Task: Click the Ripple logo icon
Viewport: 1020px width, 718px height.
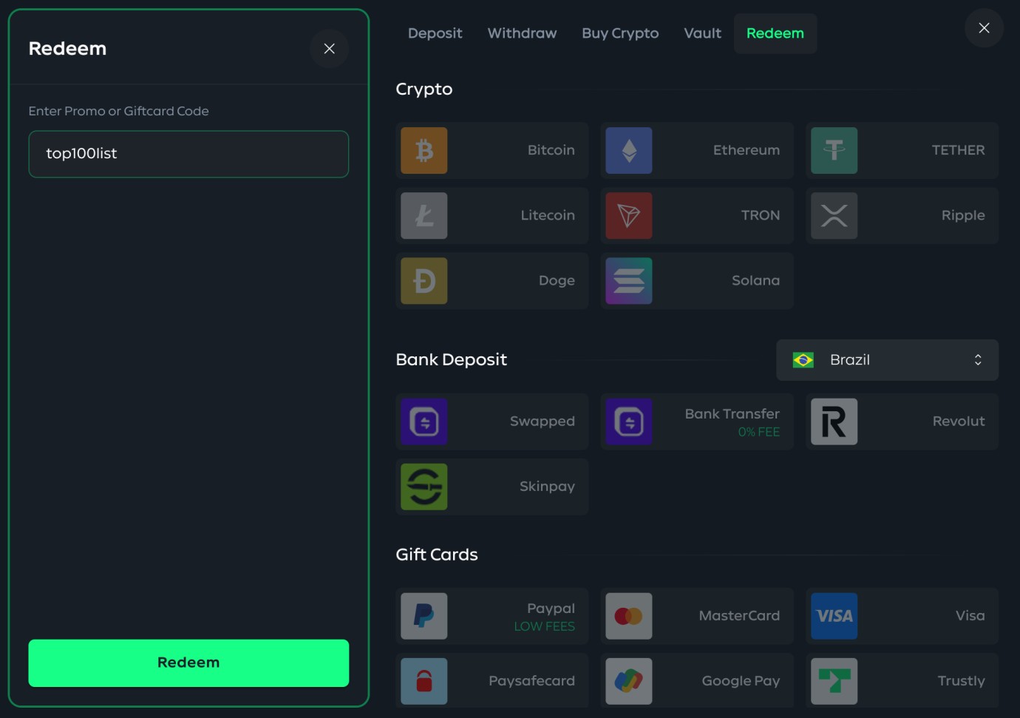Action: [834, 216]
